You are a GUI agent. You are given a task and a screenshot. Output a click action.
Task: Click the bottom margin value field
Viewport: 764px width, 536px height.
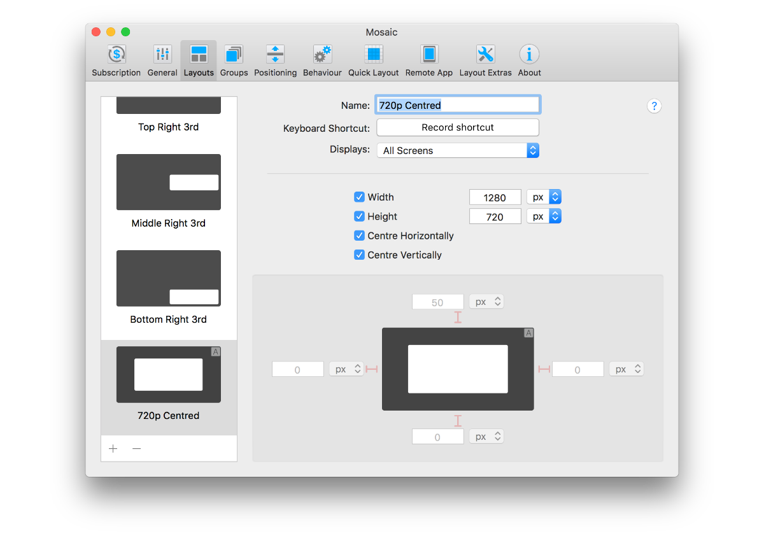[x=437, y=437]
